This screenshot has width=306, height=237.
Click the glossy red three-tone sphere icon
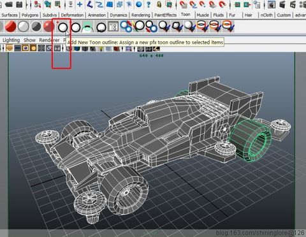click(x=48, y=27)
